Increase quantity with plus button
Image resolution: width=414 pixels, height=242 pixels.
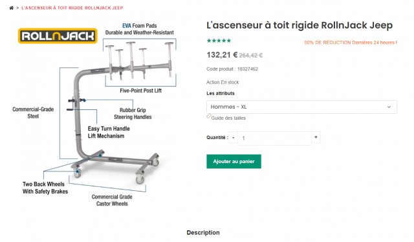(x=316, y=137)
